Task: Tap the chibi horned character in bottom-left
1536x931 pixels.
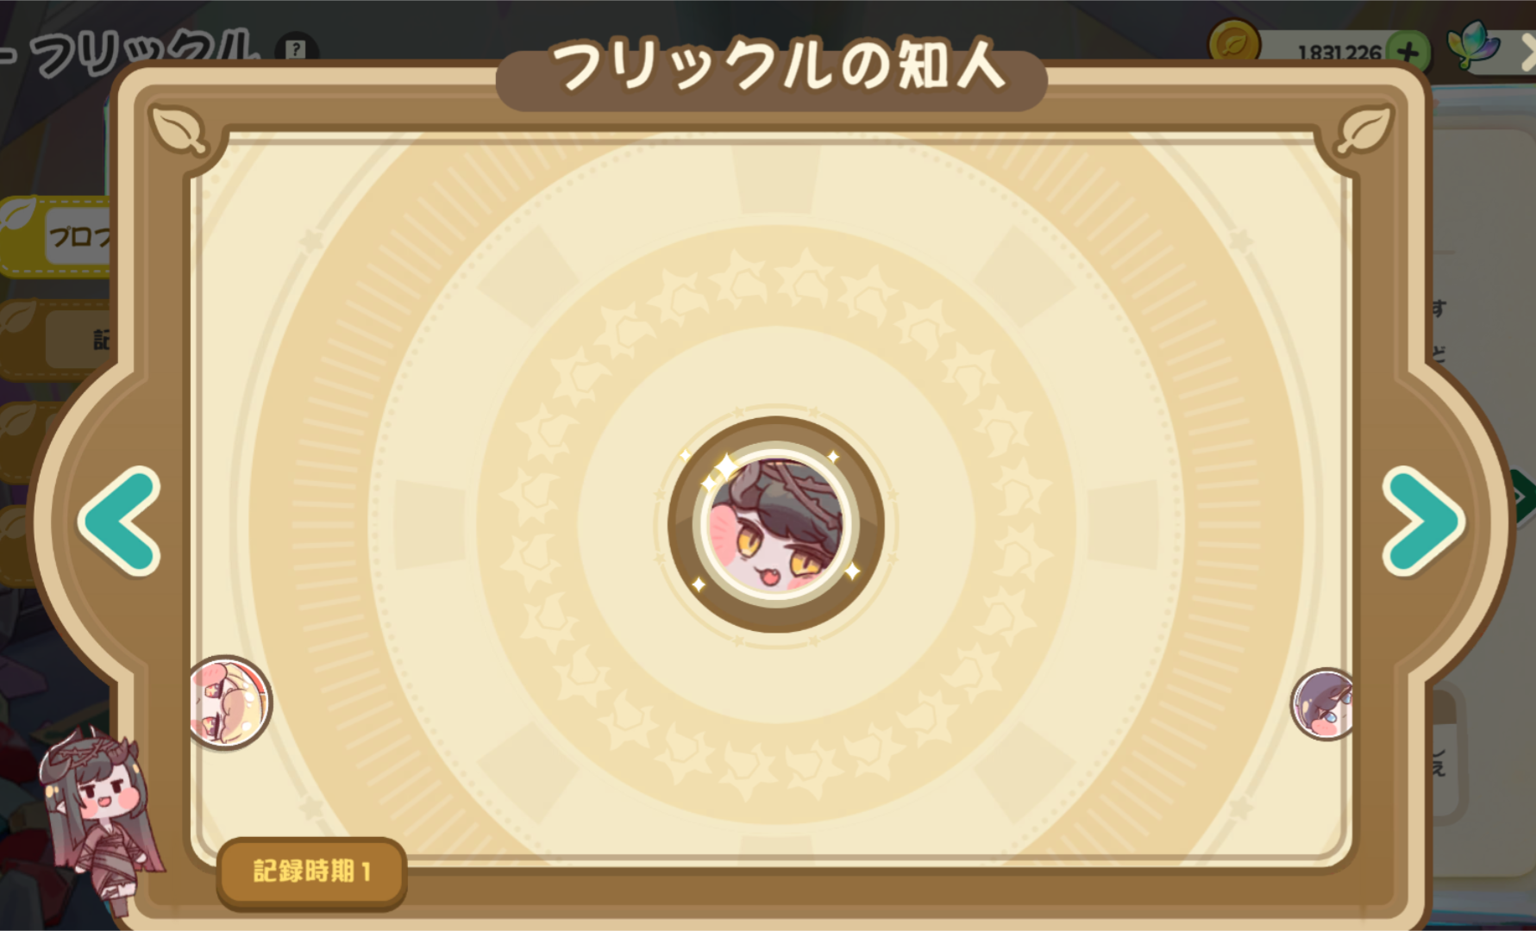Action: (97, 819)
